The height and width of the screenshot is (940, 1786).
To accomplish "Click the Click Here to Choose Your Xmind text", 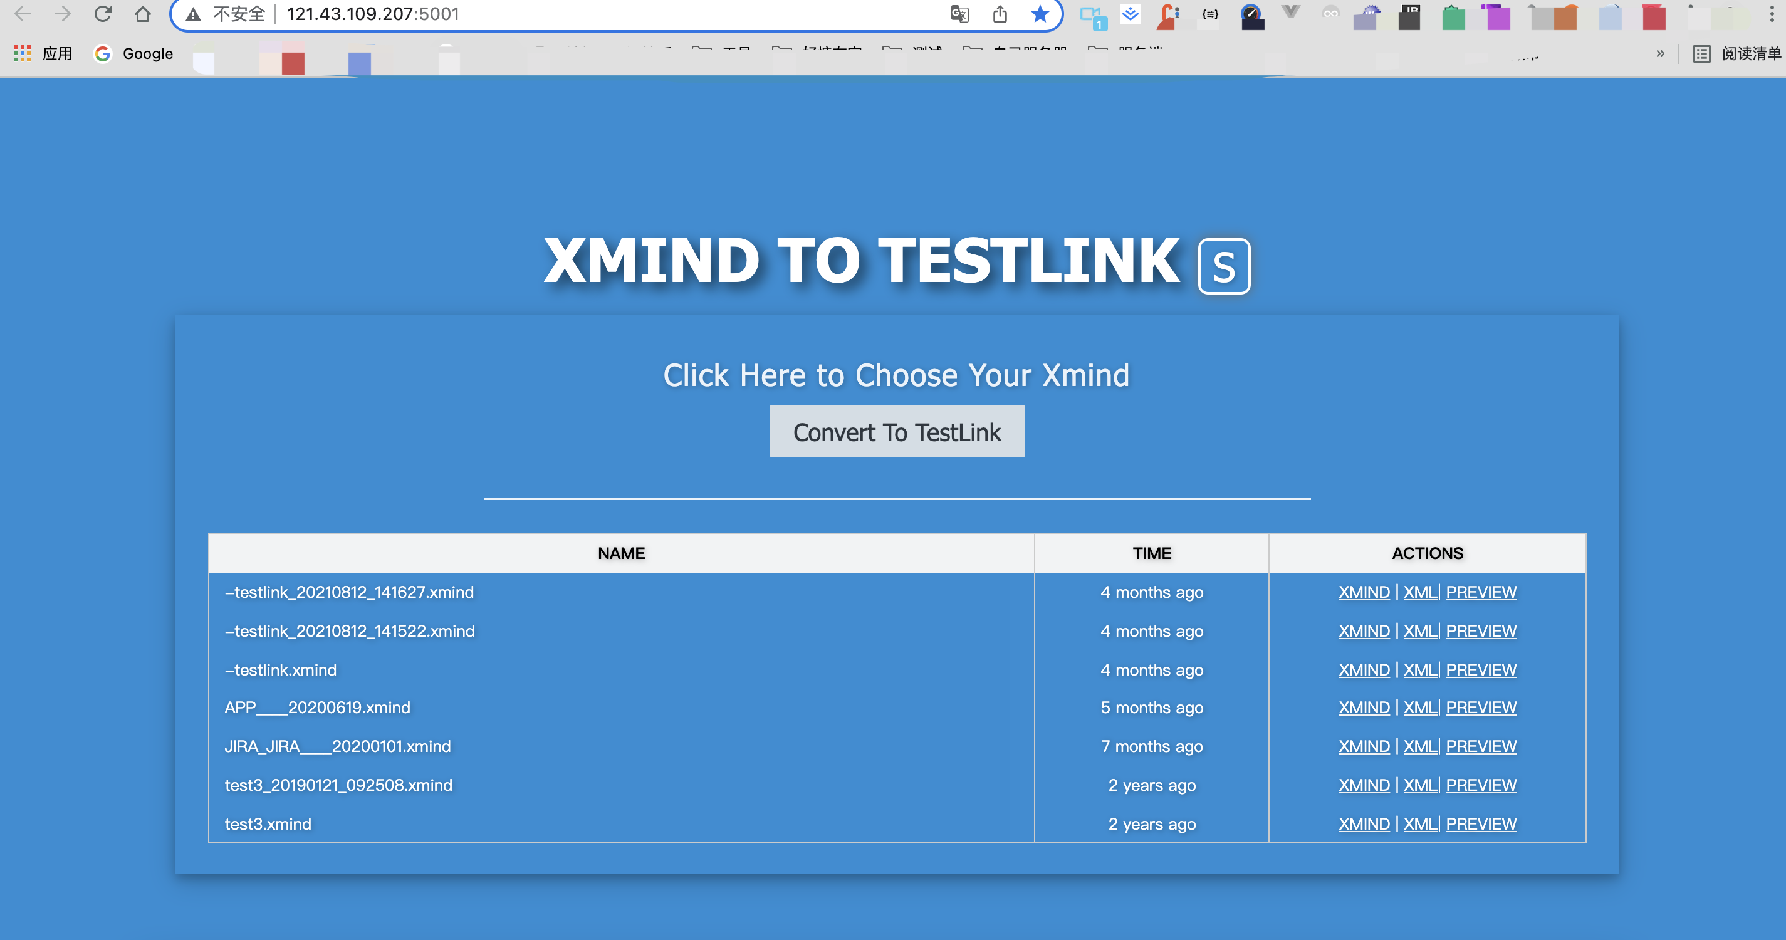I will click(x=896, y=375).
